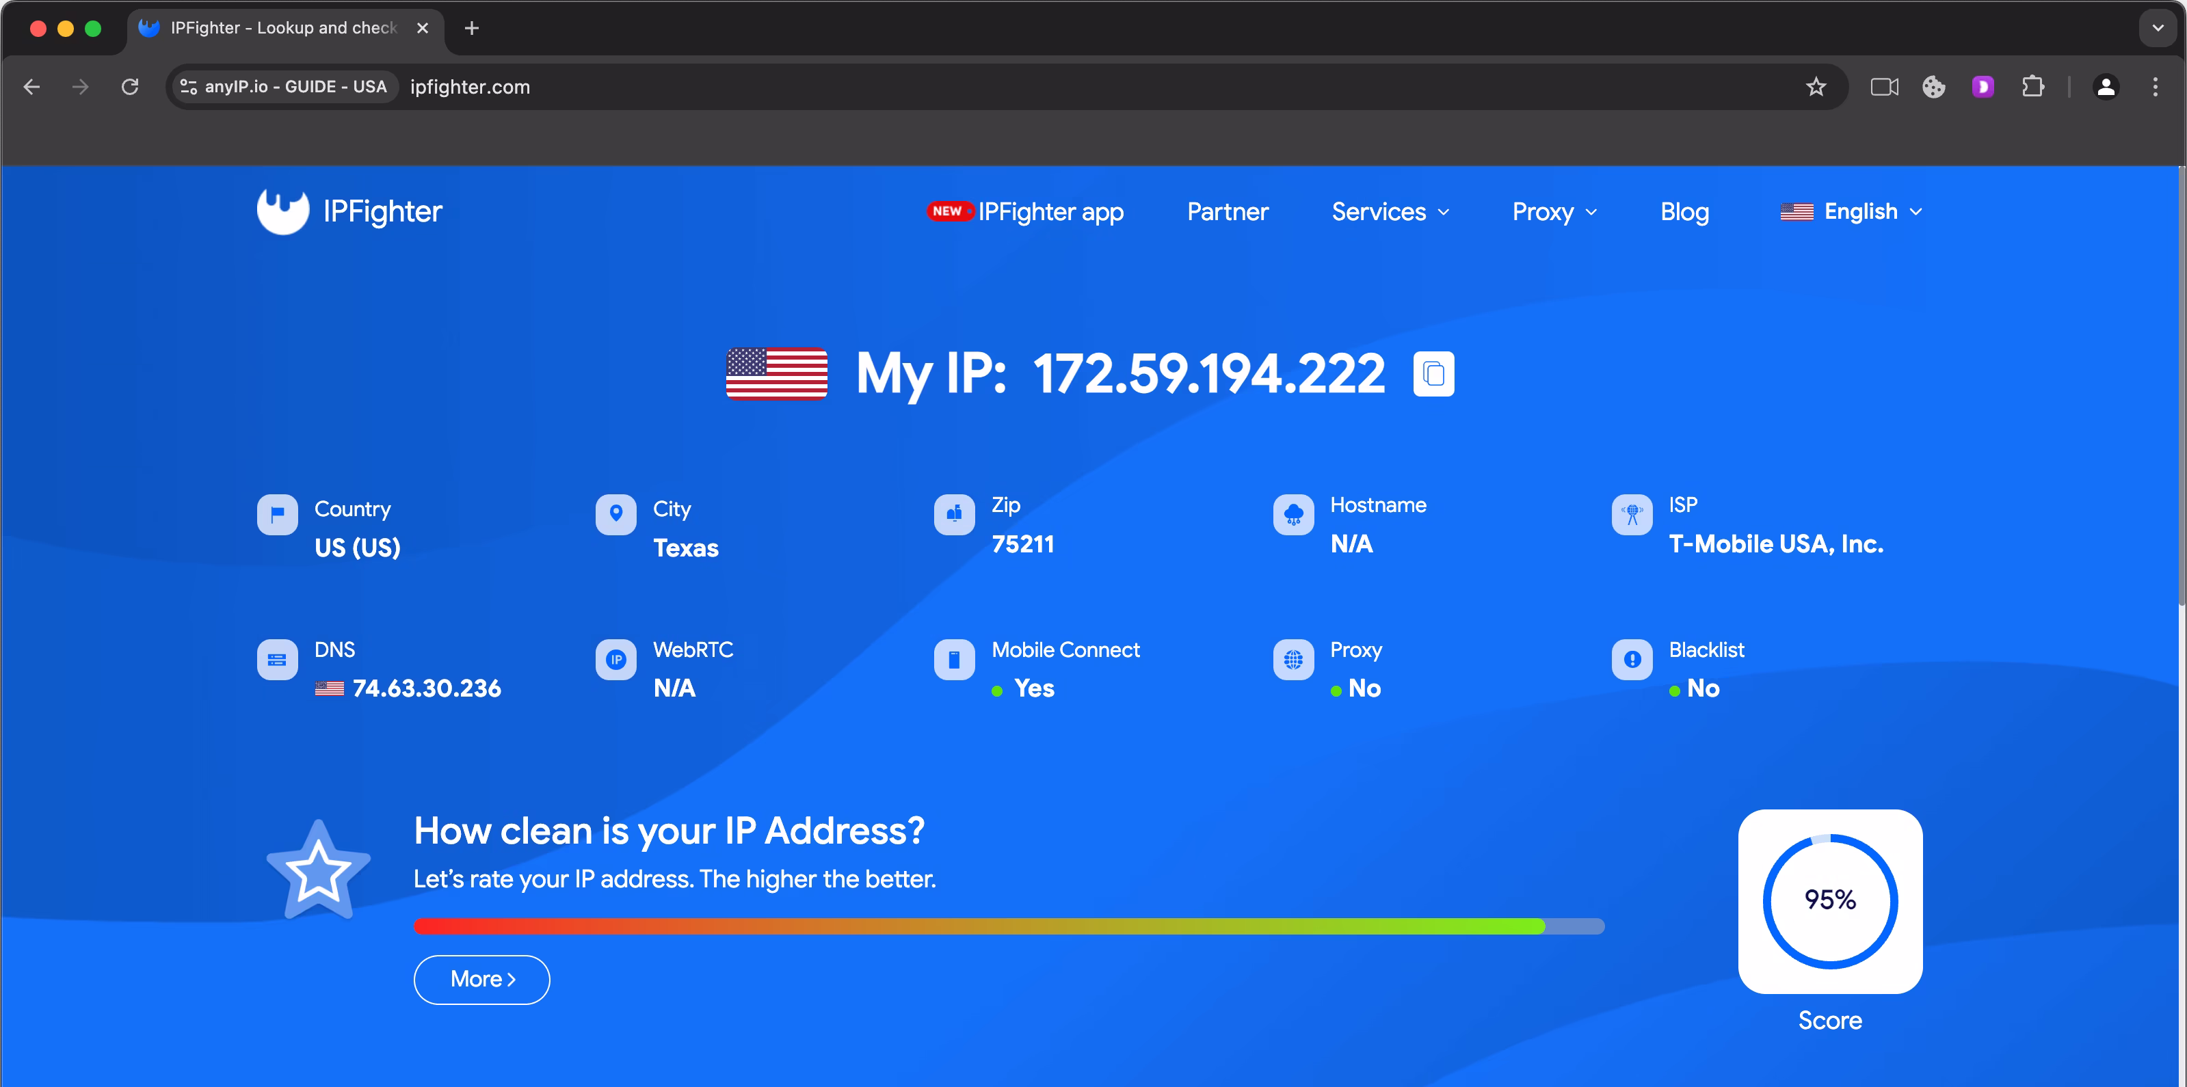Click the IPFighter logo
The height and width of the screenshot is (1087, 2187).
[x=349, y=211]
